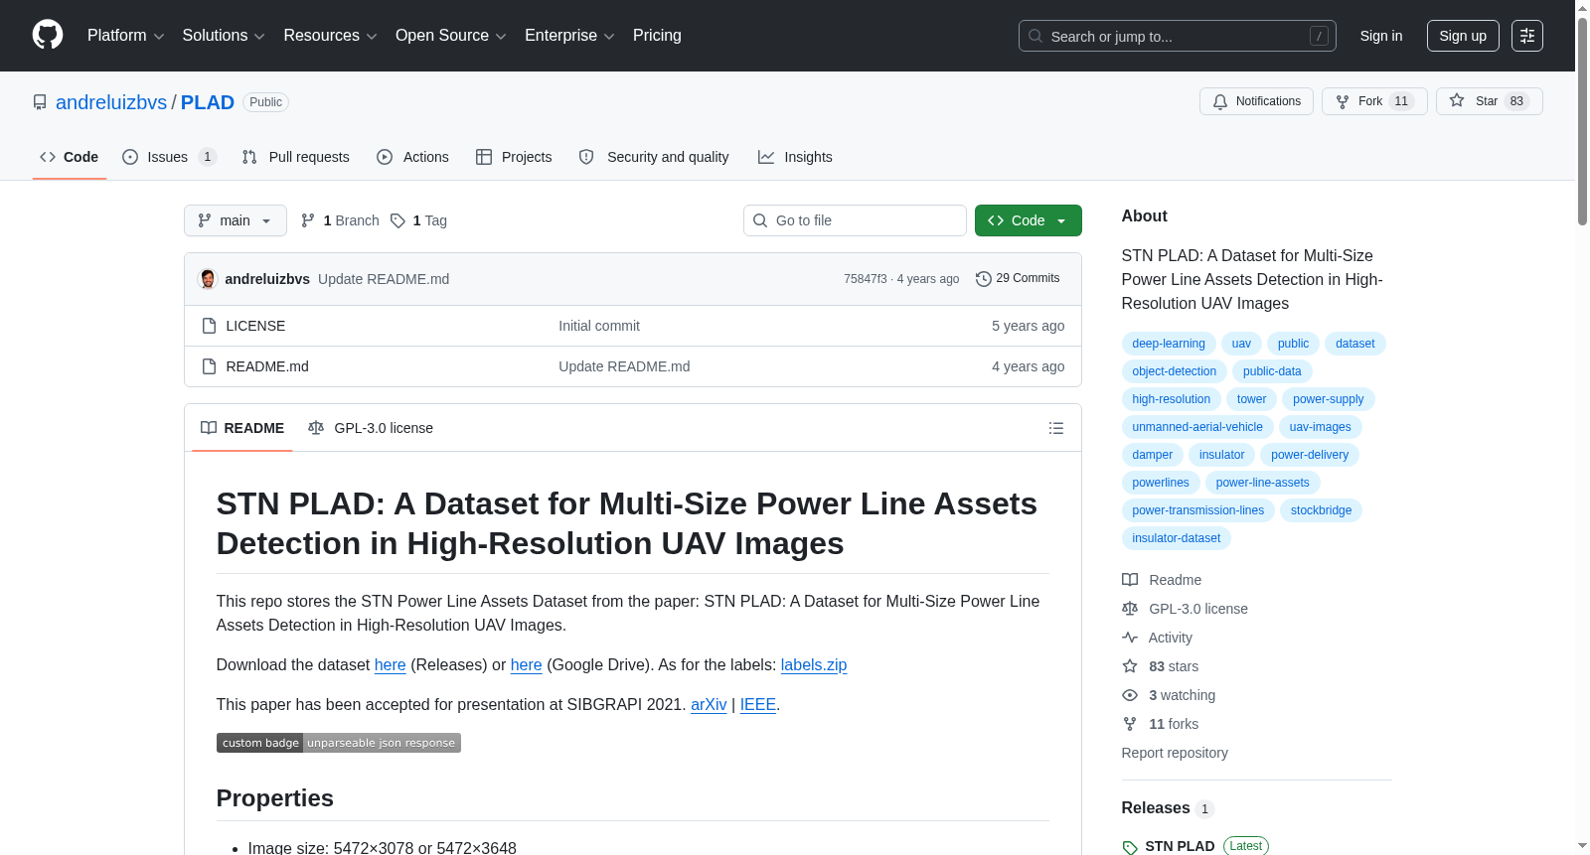Open the GitHub homepage logo
1590x855 pixels.
[48, 36]
